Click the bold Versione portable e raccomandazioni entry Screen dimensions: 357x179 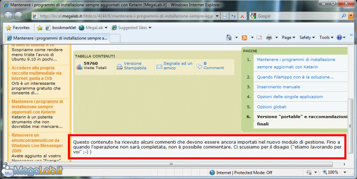click(302, 120)
